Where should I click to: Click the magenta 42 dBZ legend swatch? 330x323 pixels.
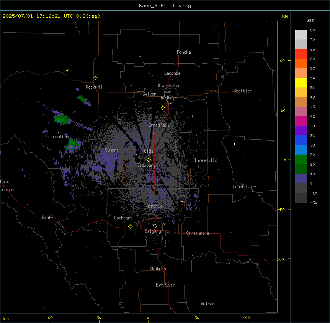(301, 121)
